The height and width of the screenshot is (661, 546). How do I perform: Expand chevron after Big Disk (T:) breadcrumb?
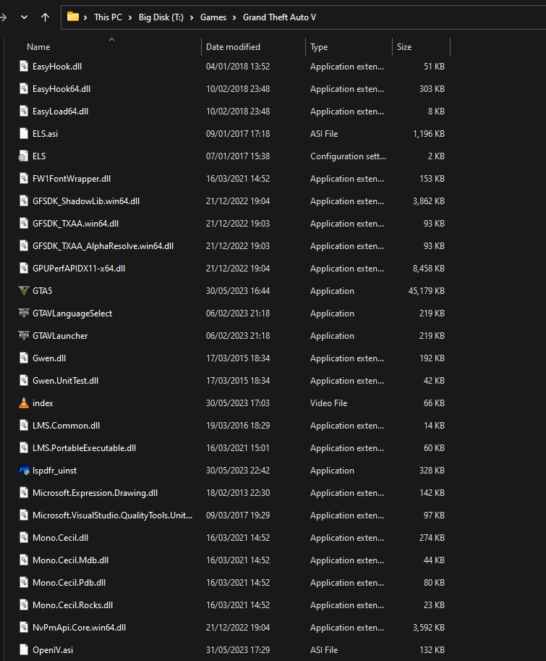click(192, 17)
